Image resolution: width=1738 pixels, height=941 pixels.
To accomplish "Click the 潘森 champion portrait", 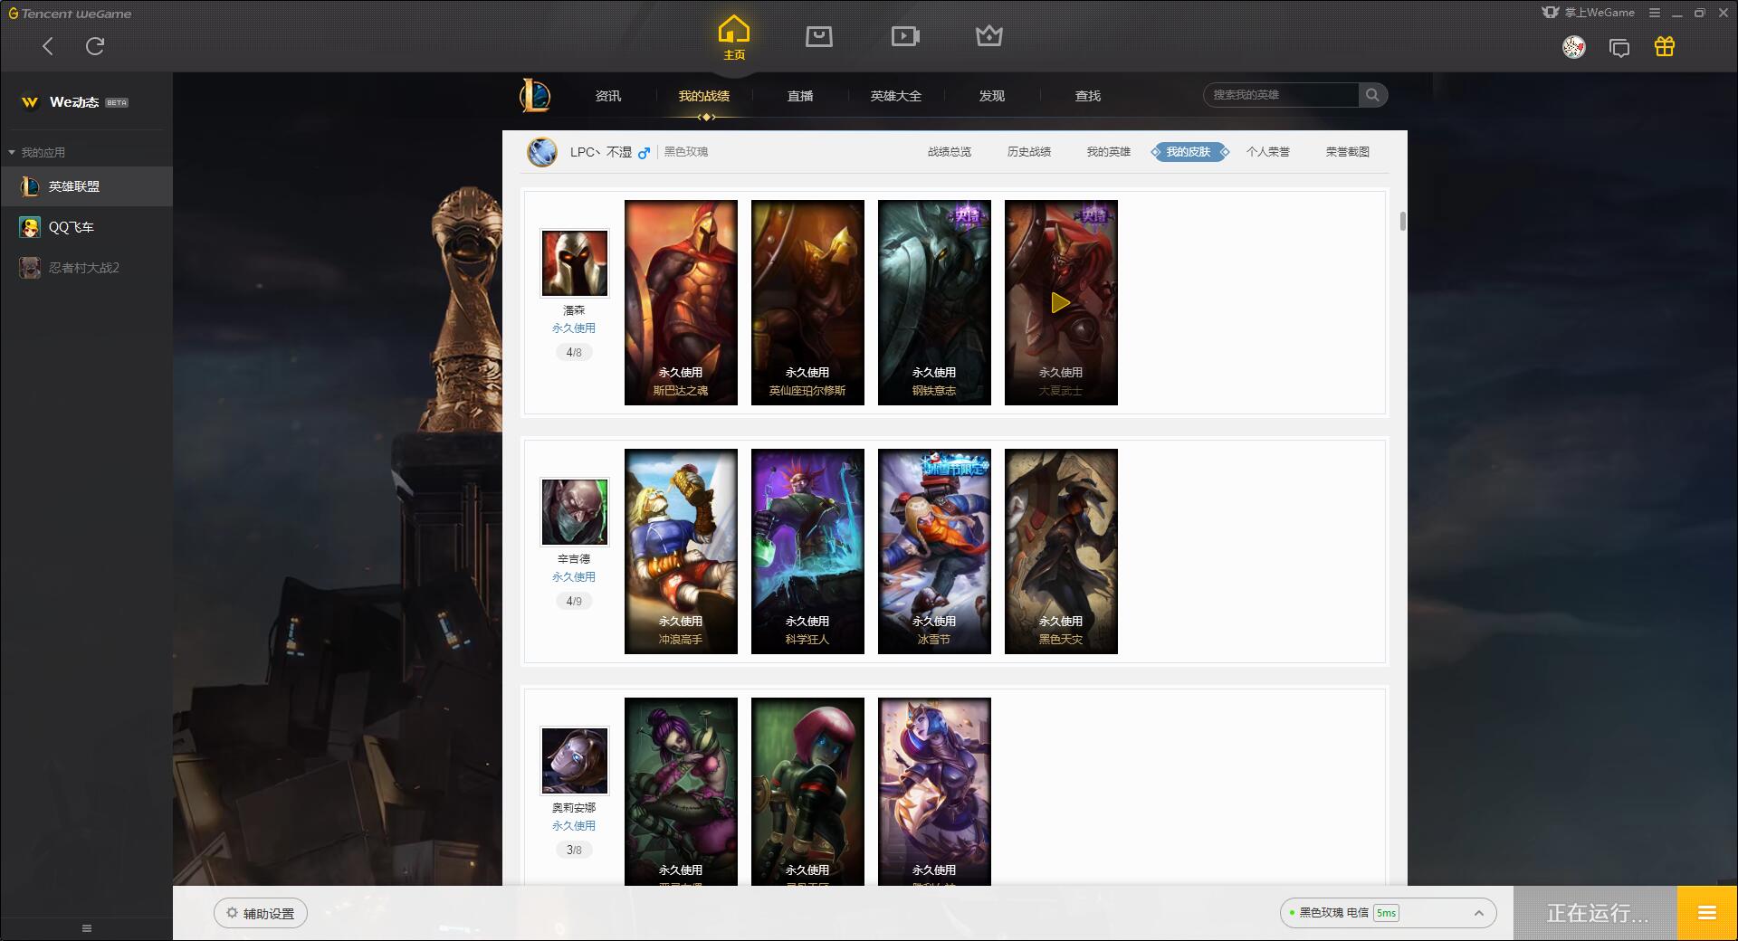I will [575, 263].
